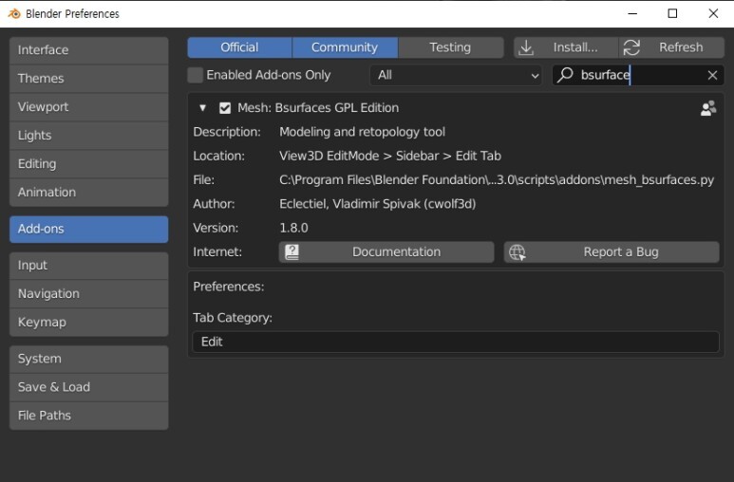This screenshot has width=734, height=482.
Task: Toggle the Community add-ons filter
Action: click(345, 47)
